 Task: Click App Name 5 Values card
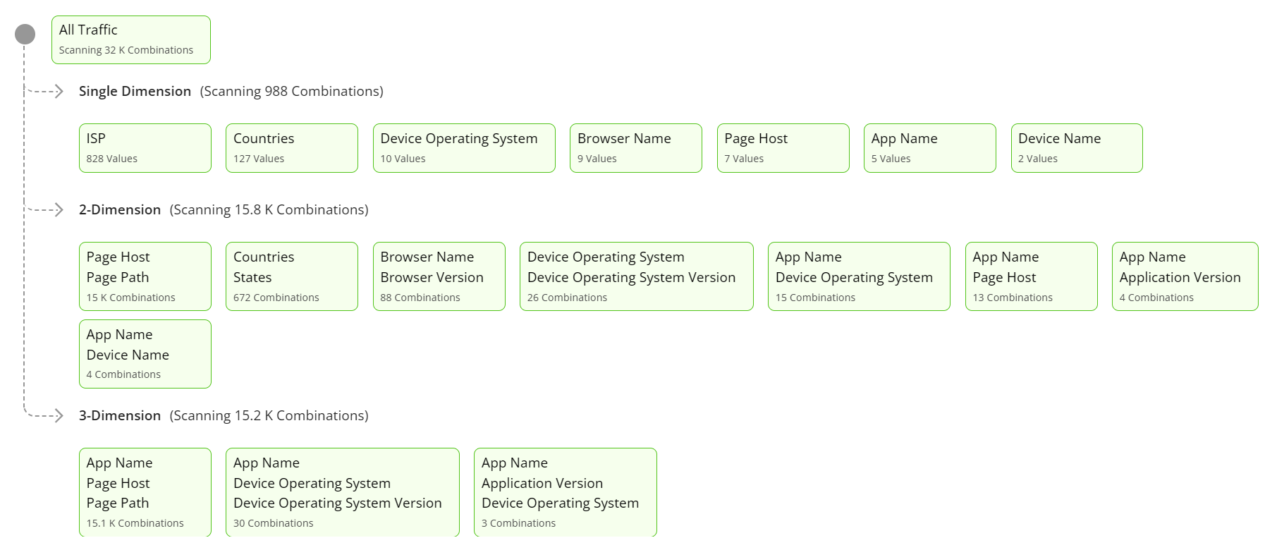[x=930, y=148]
